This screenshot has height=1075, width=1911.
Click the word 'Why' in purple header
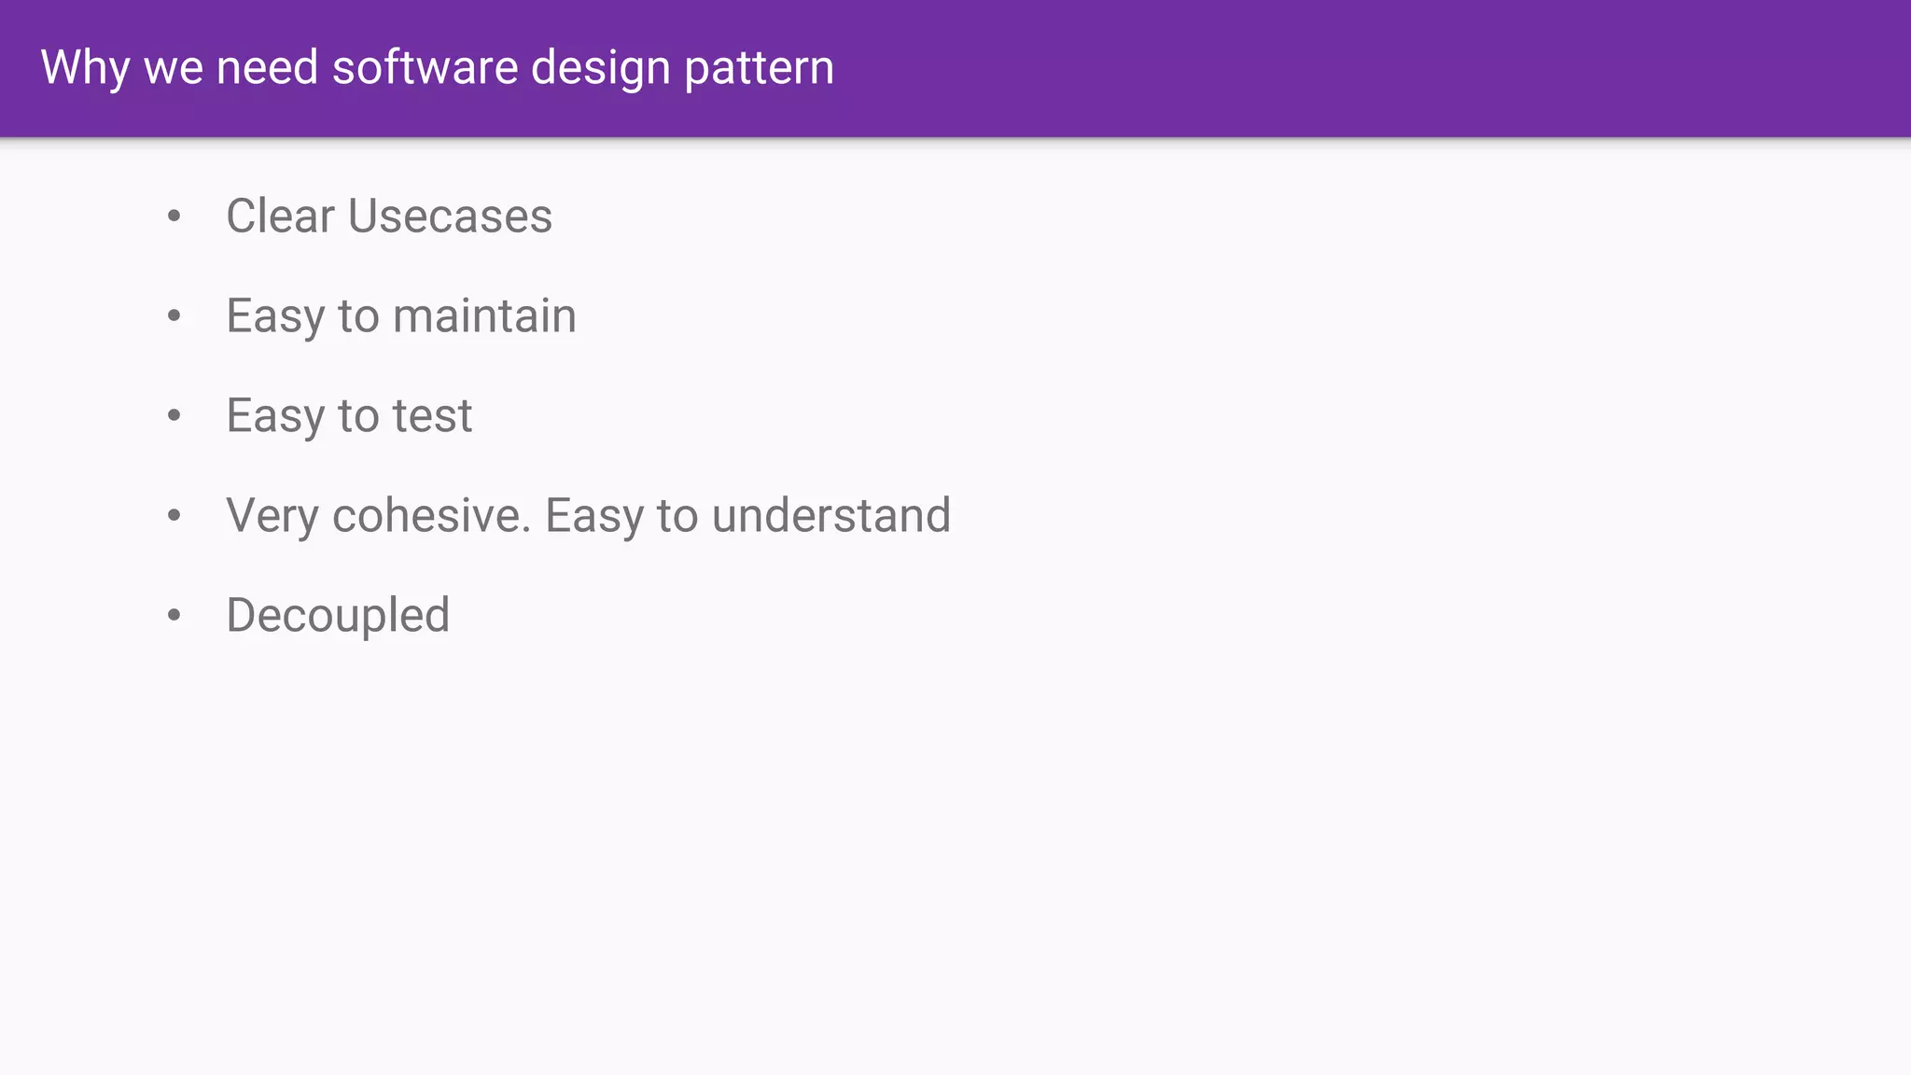coord(85,68)
